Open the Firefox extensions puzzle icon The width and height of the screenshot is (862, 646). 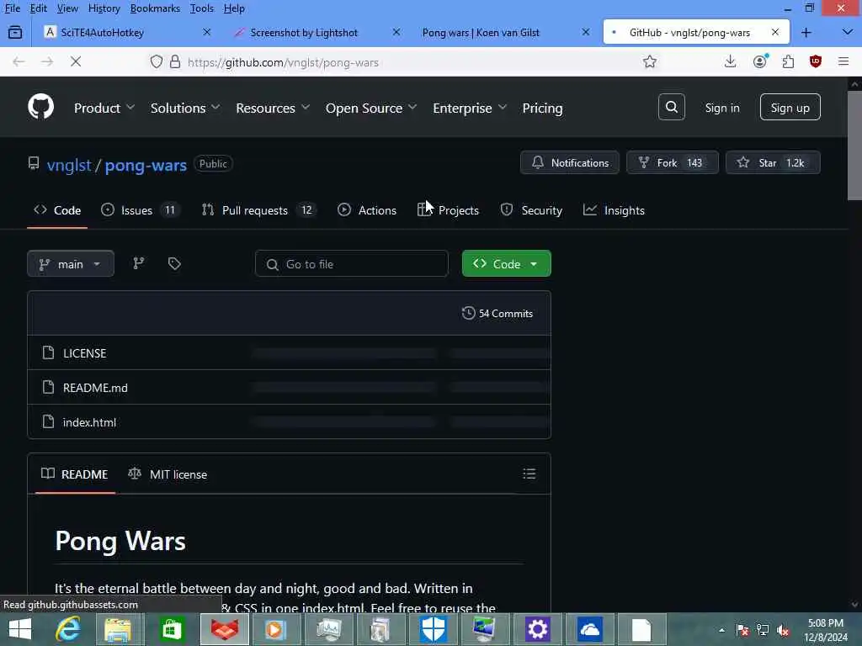point(788,61)
